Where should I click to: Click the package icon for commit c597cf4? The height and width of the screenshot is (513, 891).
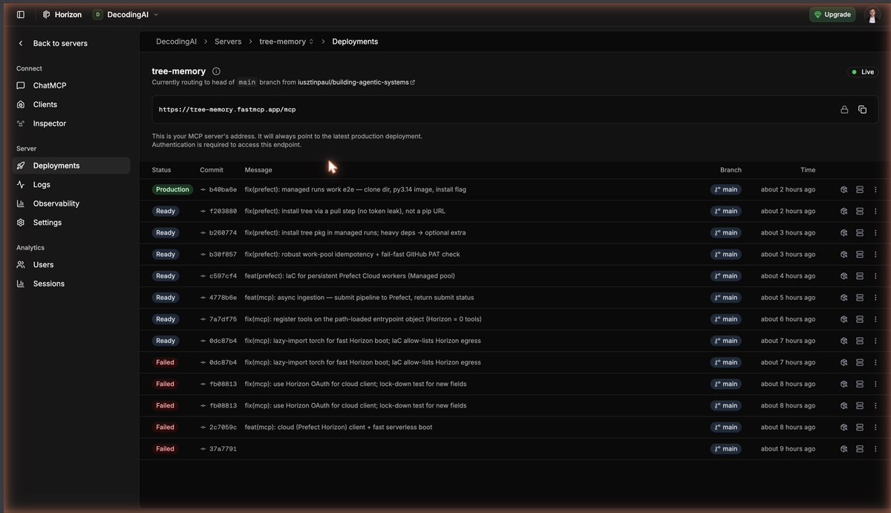(x=844, y=275)
